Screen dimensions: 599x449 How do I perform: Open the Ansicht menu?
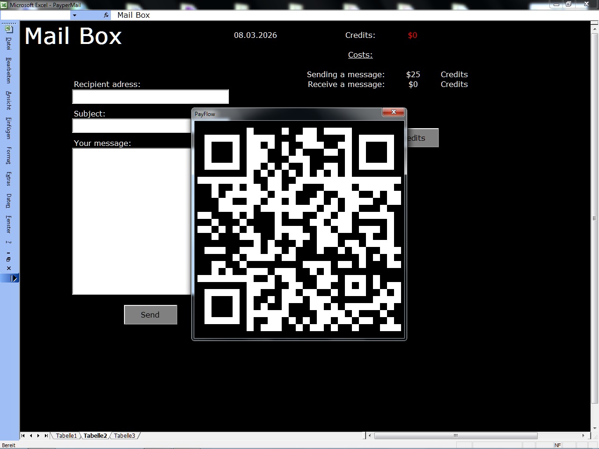click(8, 101)
